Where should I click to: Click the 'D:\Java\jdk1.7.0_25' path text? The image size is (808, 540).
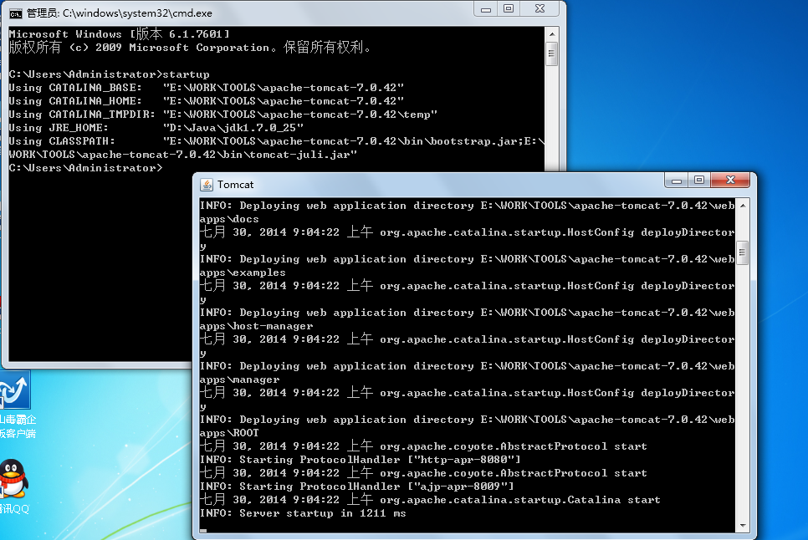click(x=233, y=128)
